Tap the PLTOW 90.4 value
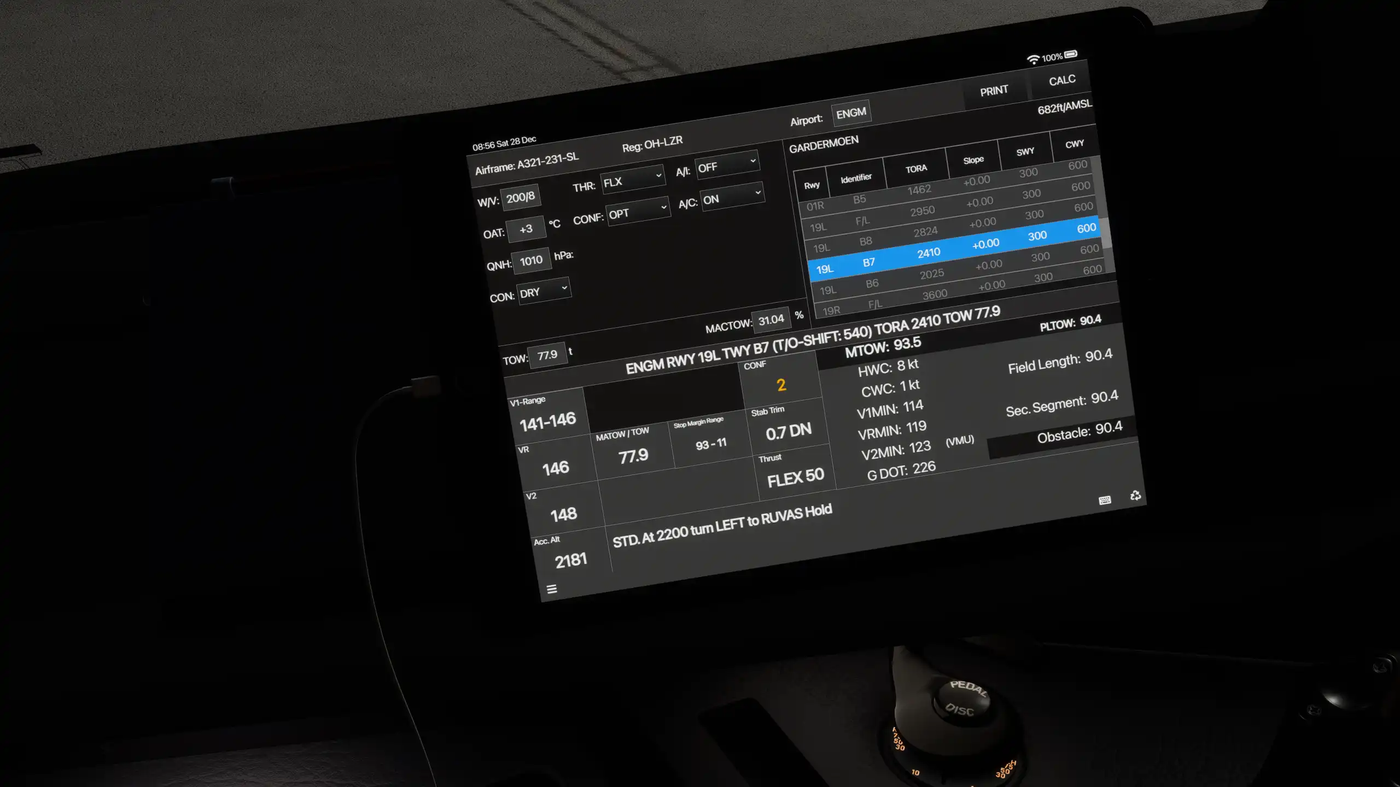This screenshot has width=1400, height=787. point(1071,322)
